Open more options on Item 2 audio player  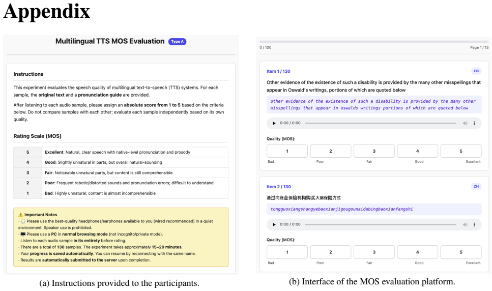[x=474, y=224]
